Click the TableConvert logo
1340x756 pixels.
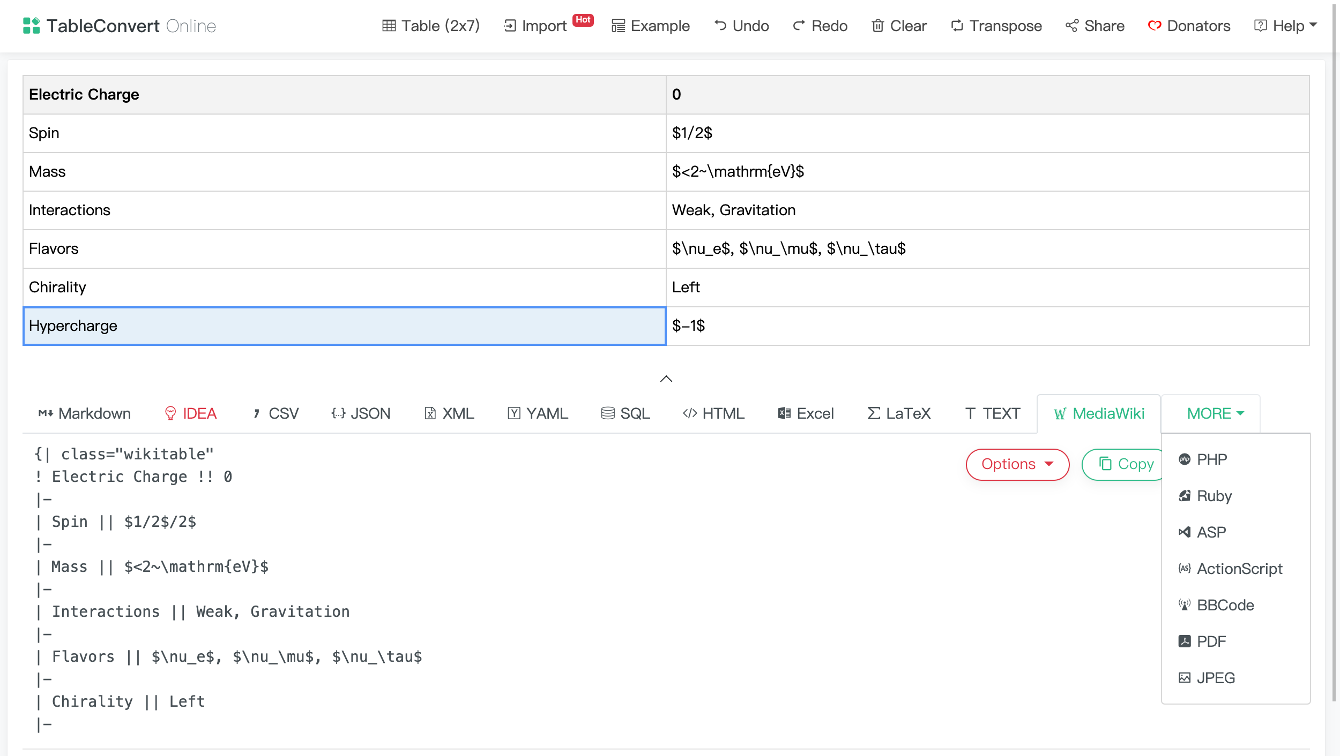120,26
